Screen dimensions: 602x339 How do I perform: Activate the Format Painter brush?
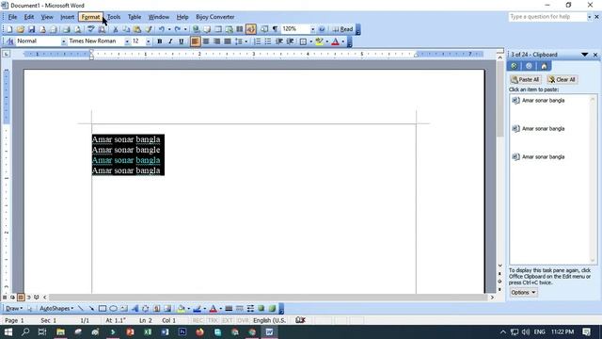(x=149, y=29)
